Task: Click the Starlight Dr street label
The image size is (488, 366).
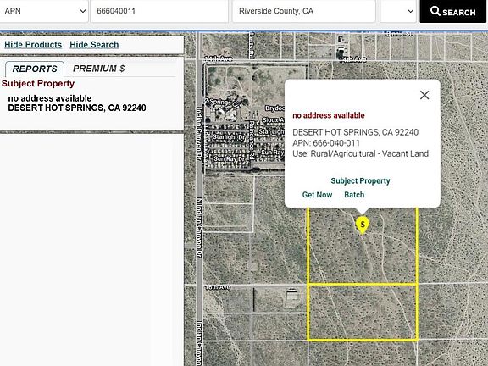Action: pyautogui.click(x=229, y=136)
